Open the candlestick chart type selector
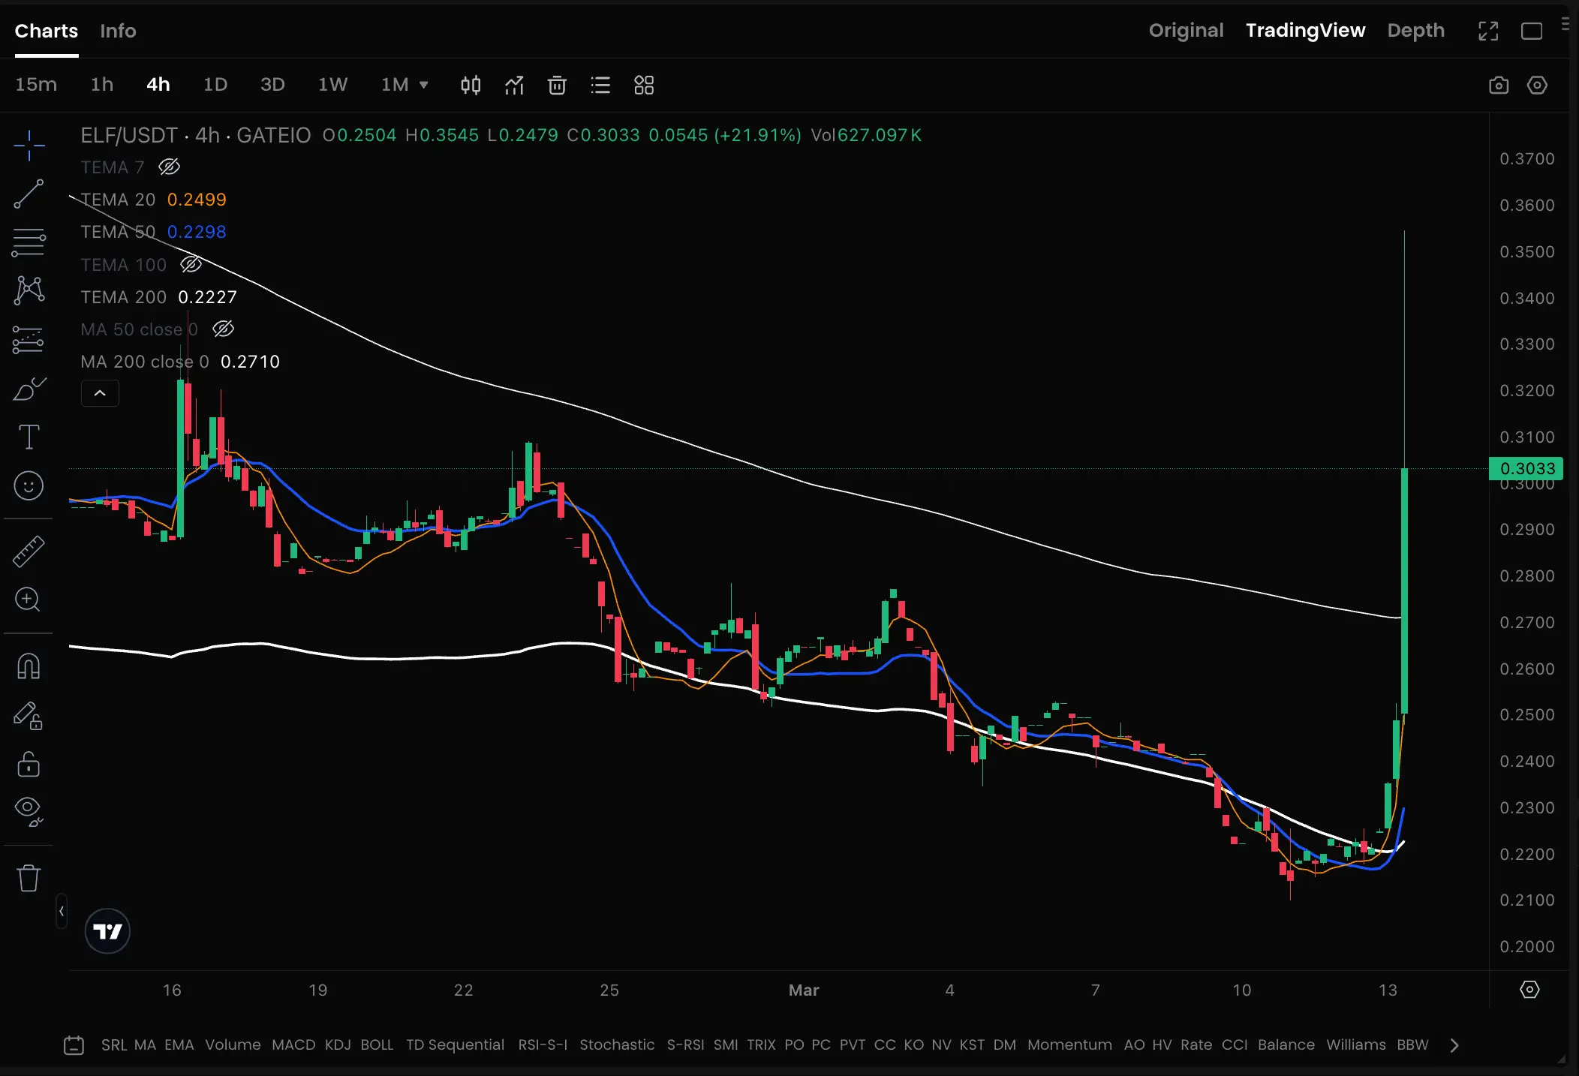 (471, 85)
